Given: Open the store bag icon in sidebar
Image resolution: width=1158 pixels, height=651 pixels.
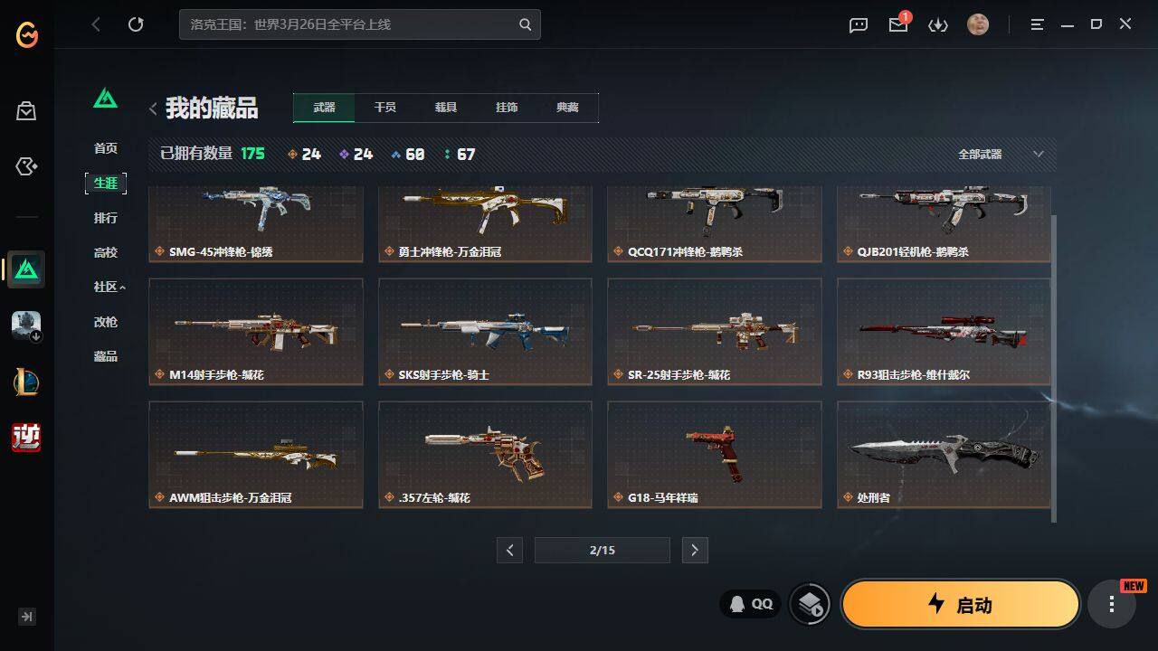Looking at the screenshot, I should point(26,111).
